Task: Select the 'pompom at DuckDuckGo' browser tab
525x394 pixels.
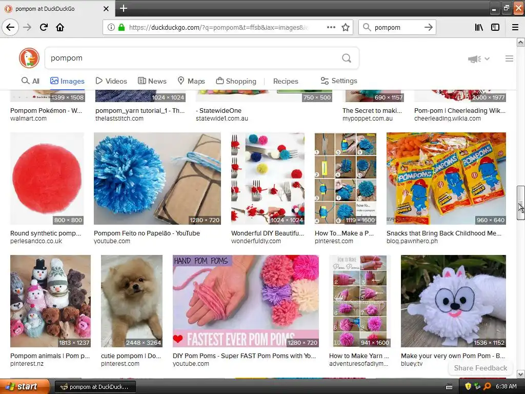Action: (57, 9)
